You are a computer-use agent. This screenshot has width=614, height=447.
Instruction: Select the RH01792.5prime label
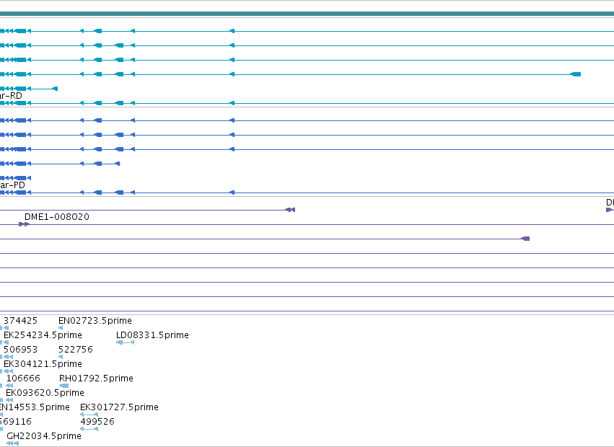96,379
